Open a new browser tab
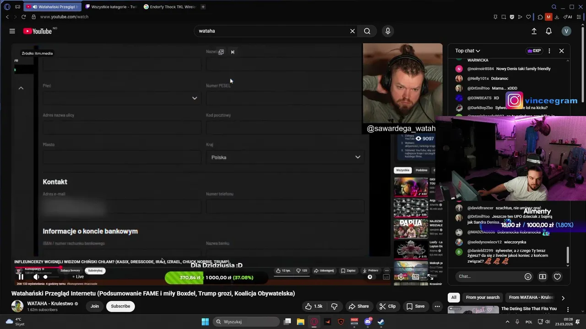The width and height of the screenshot is (586, 329). point(203,7)
